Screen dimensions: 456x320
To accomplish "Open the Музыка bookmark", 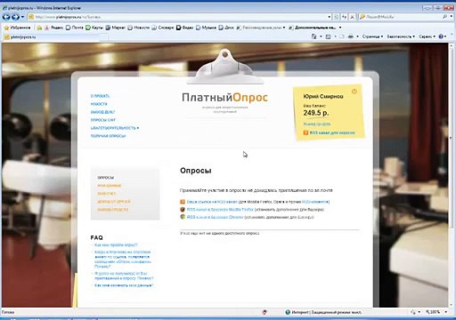I will pyautogui.click(x=206, y=28).
